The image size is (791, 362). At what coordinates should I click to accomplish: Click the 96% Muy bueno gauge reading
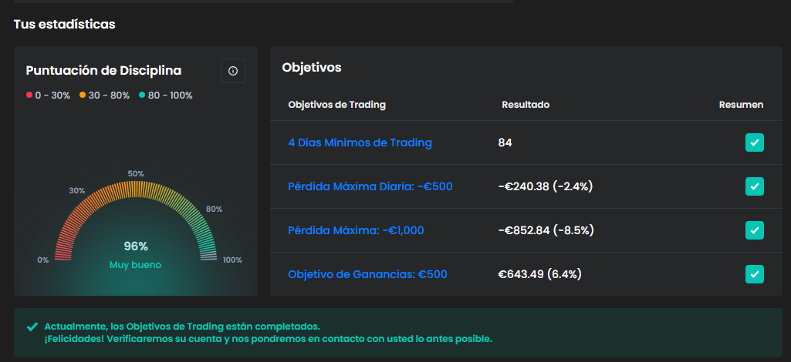click(136, 254)
